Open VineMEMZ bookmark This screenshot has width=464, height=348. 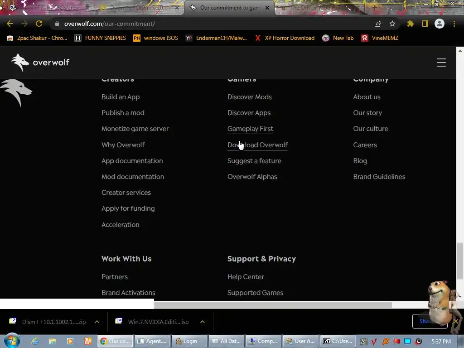380,38
